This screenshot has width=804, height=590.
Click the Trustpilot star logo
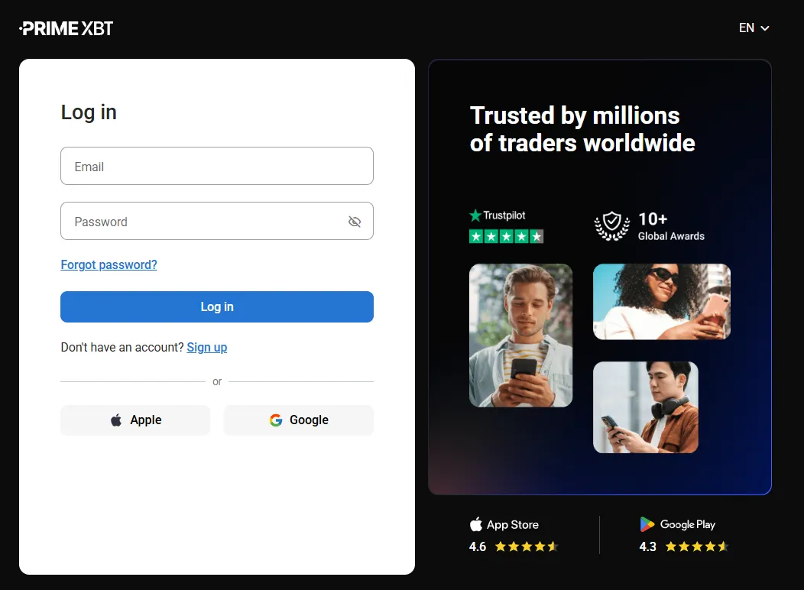coord(475,216)
